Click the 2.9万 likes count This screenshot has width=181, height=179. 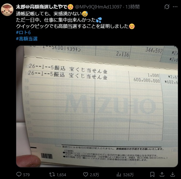pos(94,175)
